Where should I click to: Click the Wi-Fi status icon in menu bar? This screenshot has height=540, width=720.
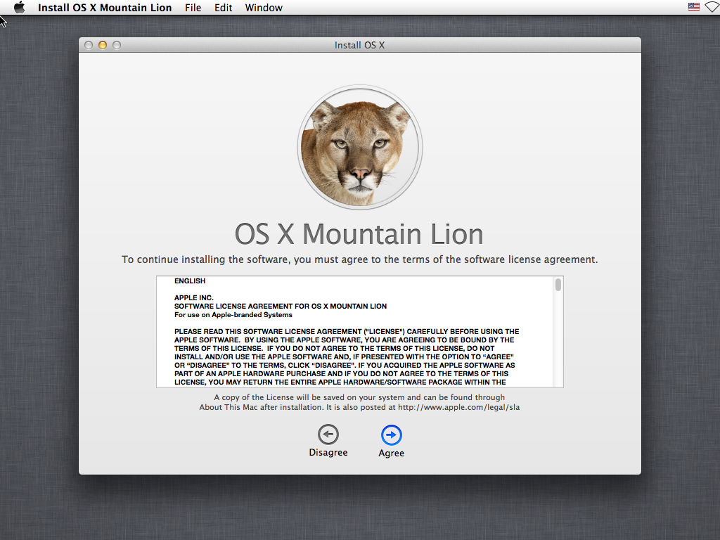click(712, 7)
